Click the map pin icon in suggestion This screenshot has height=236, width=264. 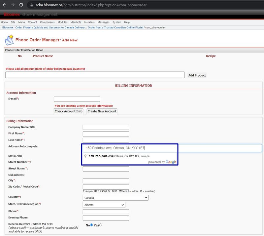point(85,156)
